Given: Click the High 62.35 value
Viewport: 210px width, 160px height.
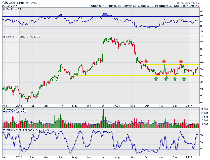Looking at the screenshot, I should coord(114,6).
